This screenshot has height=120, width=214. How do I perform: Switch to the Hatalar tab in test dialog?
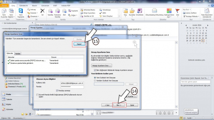[17, 54]
